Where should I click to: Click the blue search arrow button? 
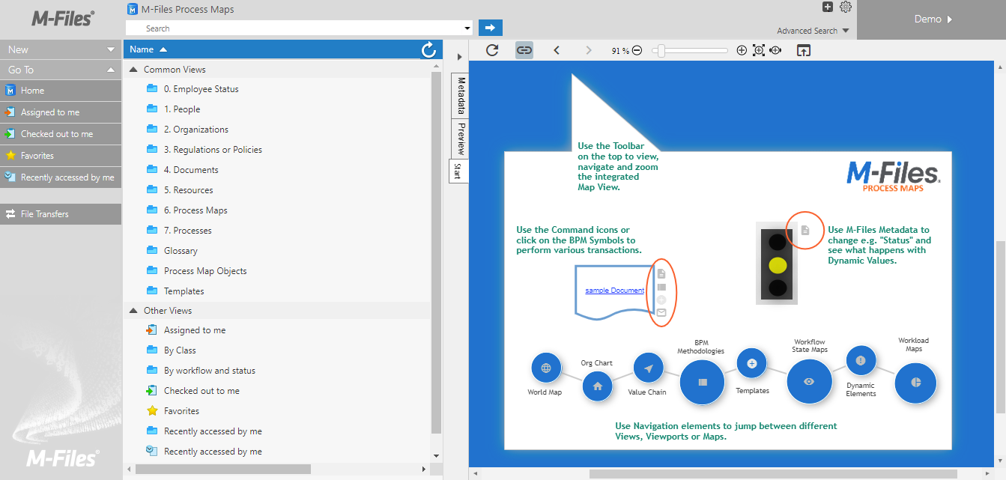pos(490,28)
